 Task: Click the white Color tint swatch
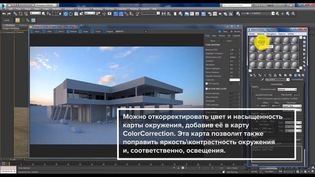234,80
